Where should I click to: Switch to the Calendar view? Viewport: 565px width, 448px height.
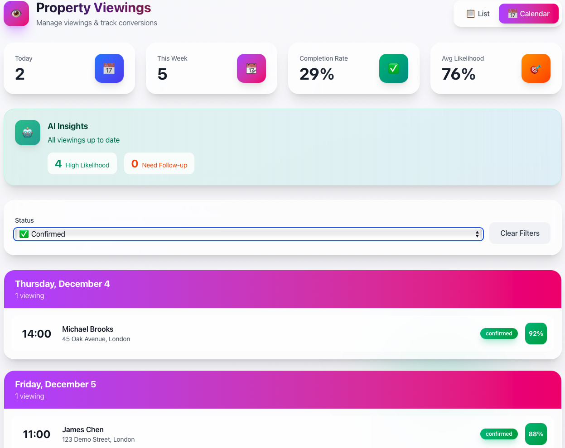528,14
